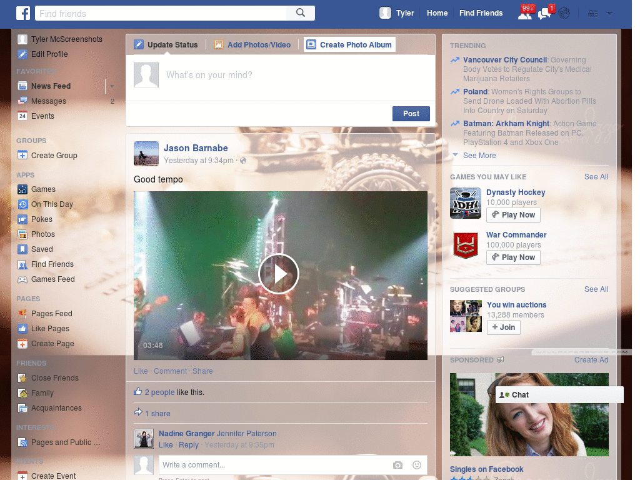Open the Batman: Arkham Knight trending topic
Image resolution: width=640 pixels, height=480 pixels.
(x=506, y=124)
